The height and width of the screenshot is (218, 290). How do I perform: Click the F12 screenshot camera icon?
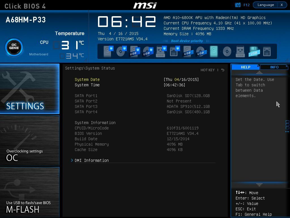238,5
